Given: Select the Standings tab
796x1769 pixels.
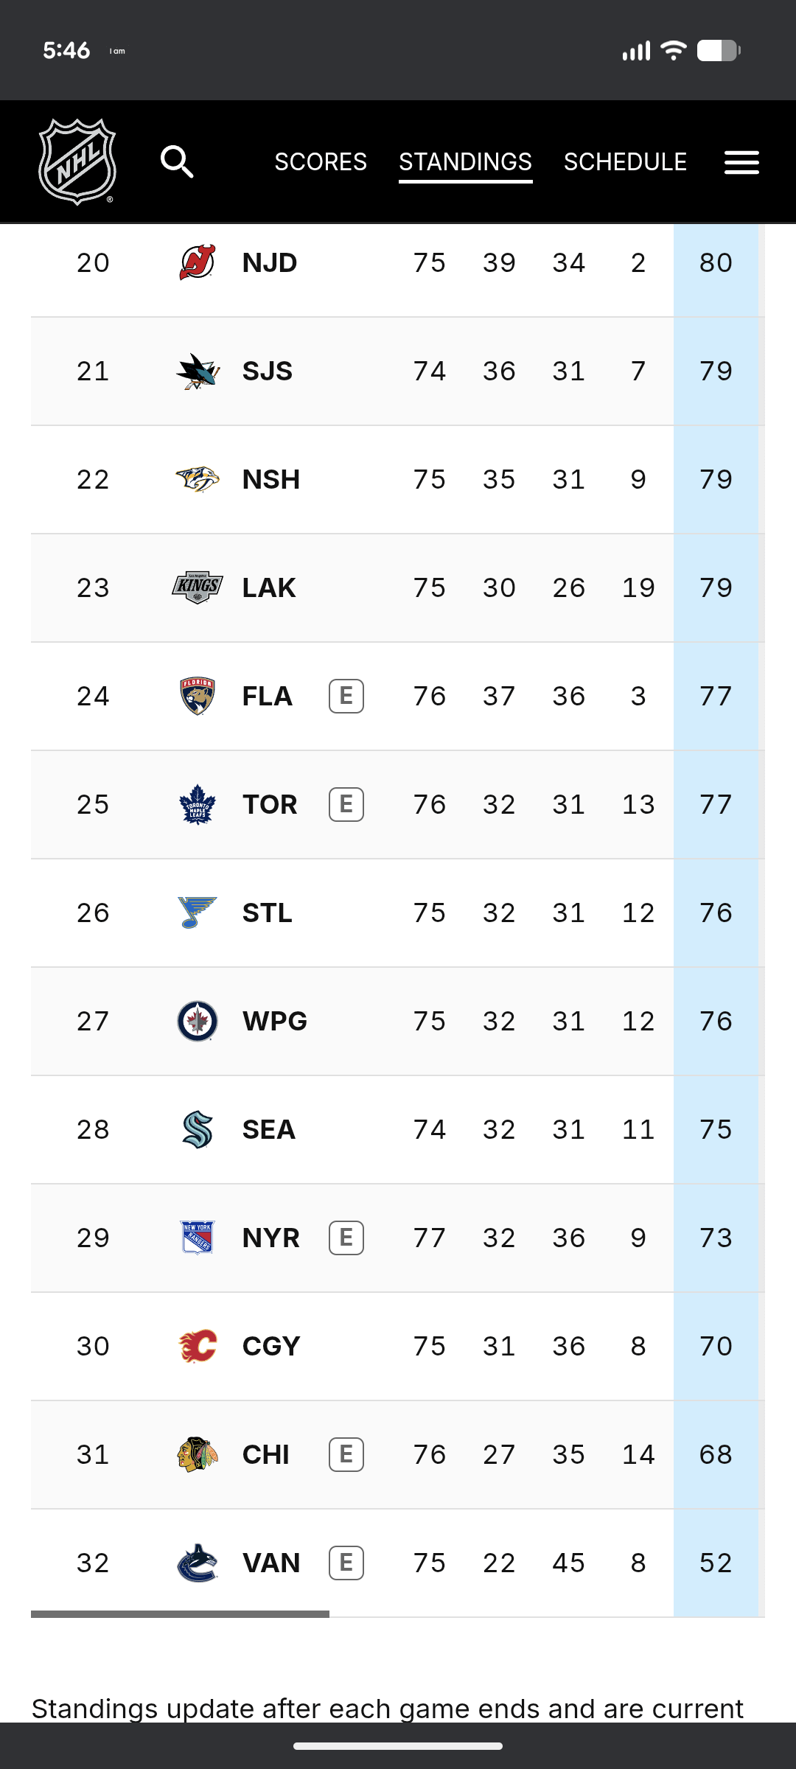Looking at the screenshot, I should pyautogui.click(x=466, y=161).
